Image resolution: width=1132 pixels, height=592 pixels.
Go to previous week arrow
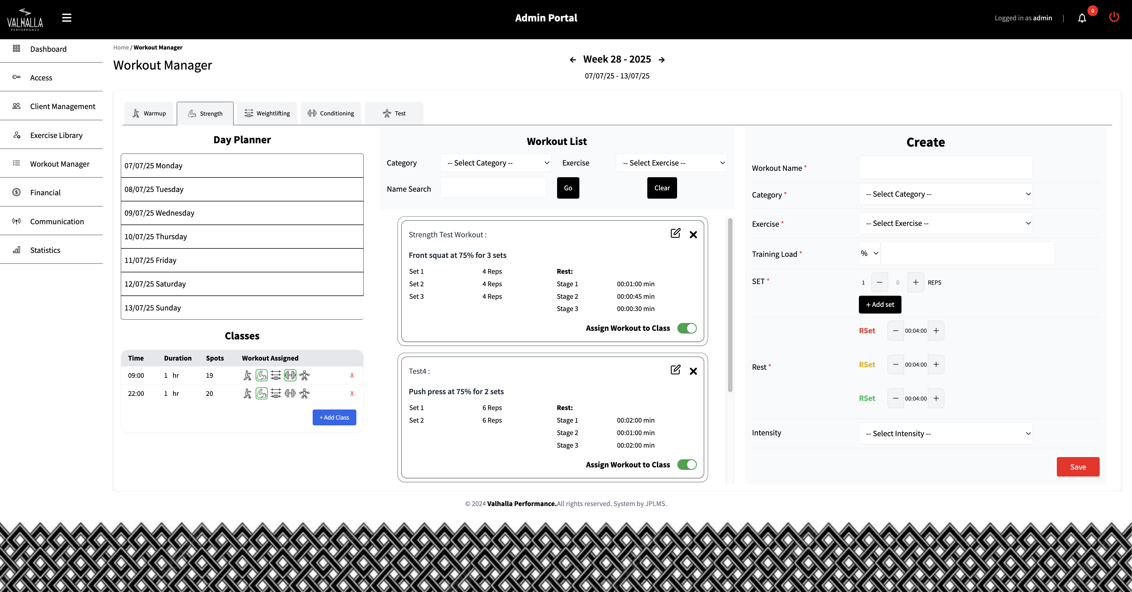[573, 60]
